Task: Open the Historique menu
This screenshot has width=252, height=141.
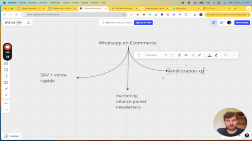Action: click(x=55, y=3)
